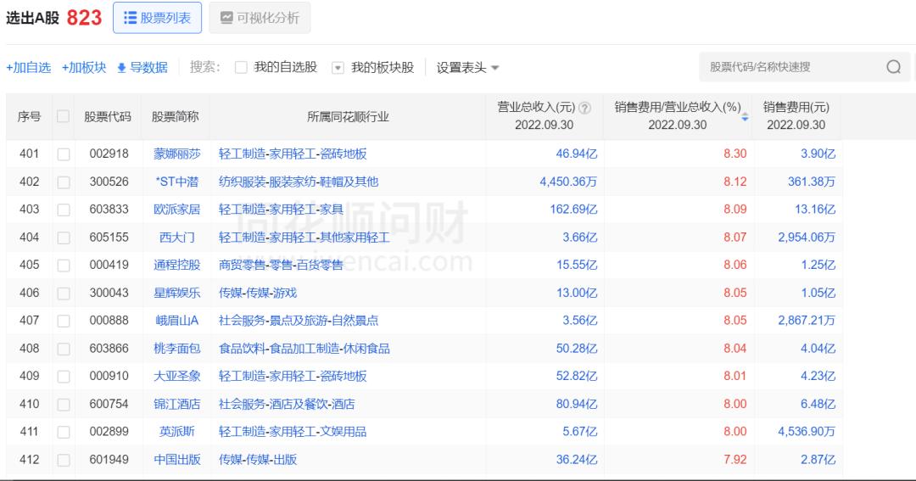Click industry 轻工制造-家用轻工-其他家用轻工

point(304,238)
